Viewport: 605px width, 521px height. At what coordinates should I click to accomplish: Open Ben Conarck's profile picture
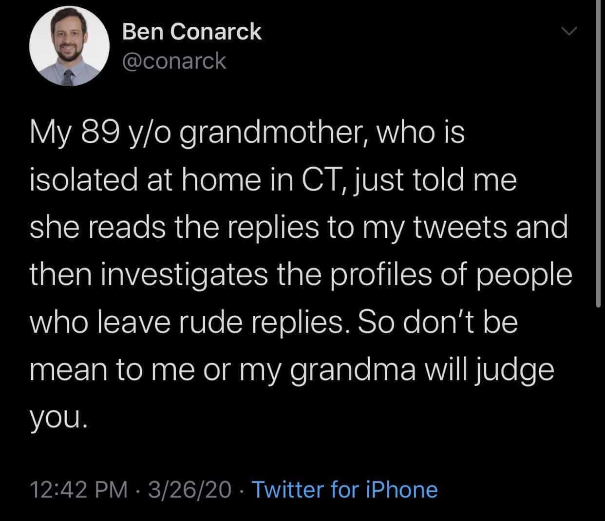click(70, 47)
